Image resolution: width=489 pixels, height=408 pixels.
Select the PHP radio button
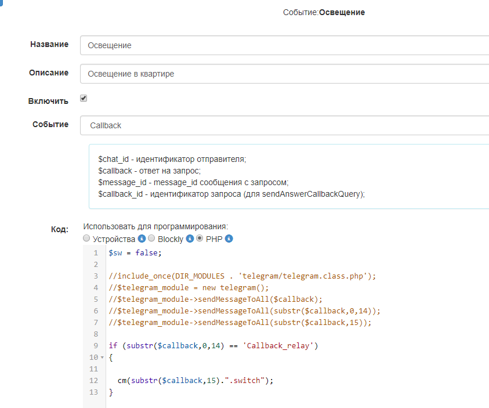(200, 239)
